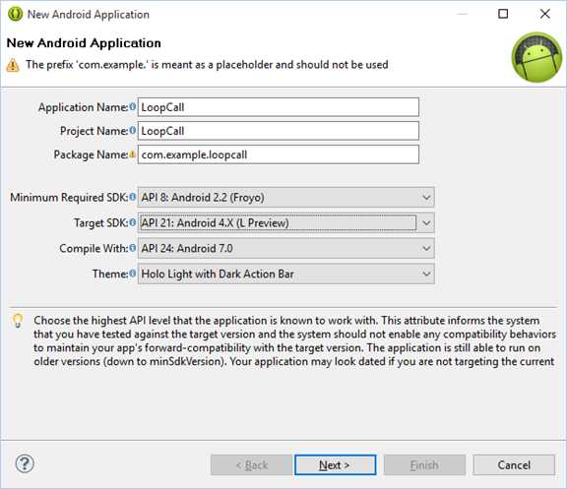
Task: Click the 'Package Name:' label
Action: pyautogui.click(x=91, y=154)
